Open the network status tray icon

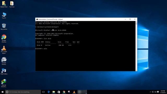pyautogui.click(x=153, y=92)
